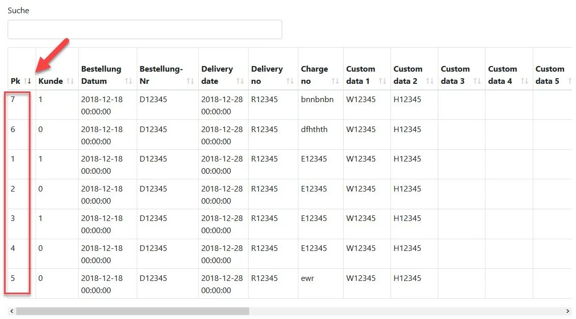Click Bestellung-Nr sort arrows icon
Screen dimensions: 576x319
pyautogui.click(x=190, y=81)
